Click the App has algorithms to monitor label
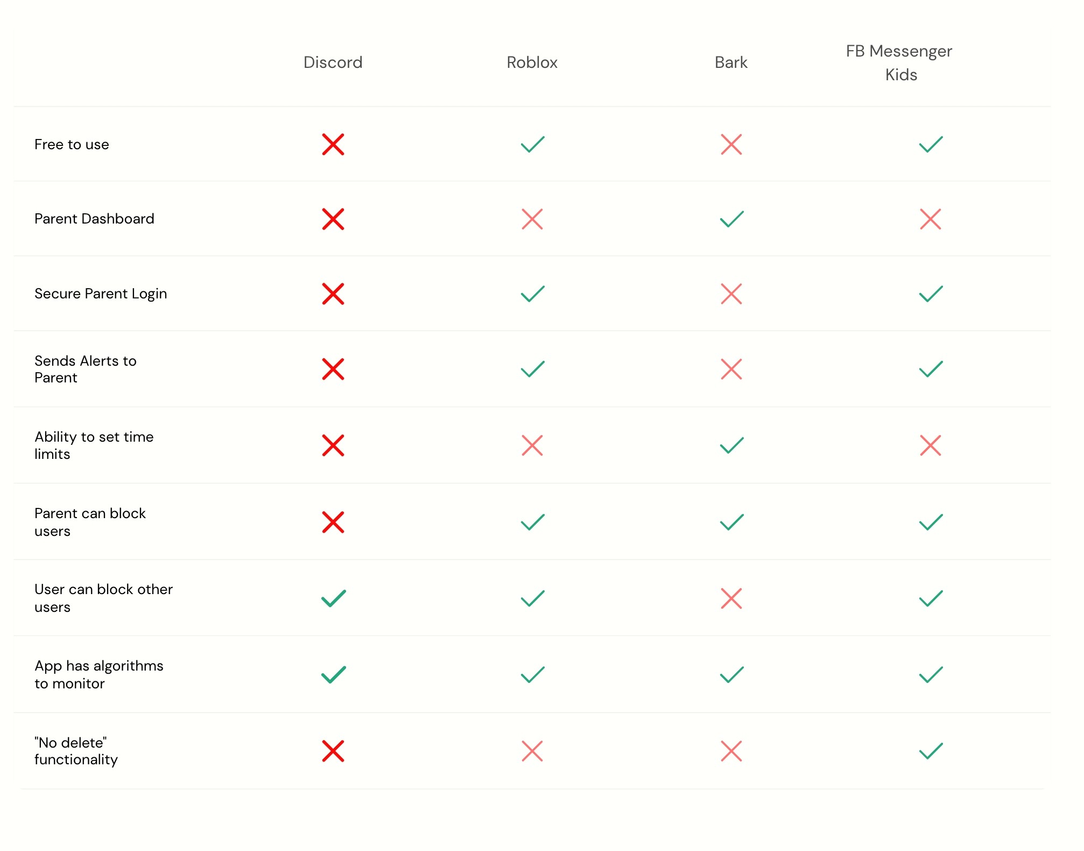Screen dimensions: 1084x851 98,674
